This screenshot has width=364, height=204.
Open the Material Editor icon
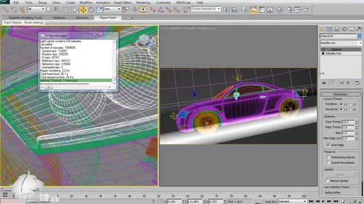[x=280, y=10]
